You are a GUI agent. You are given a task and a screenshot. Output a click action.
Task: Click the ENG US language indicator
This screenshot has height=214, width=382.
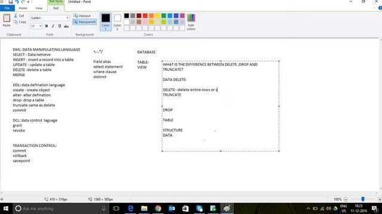click(x=344, y=209)
